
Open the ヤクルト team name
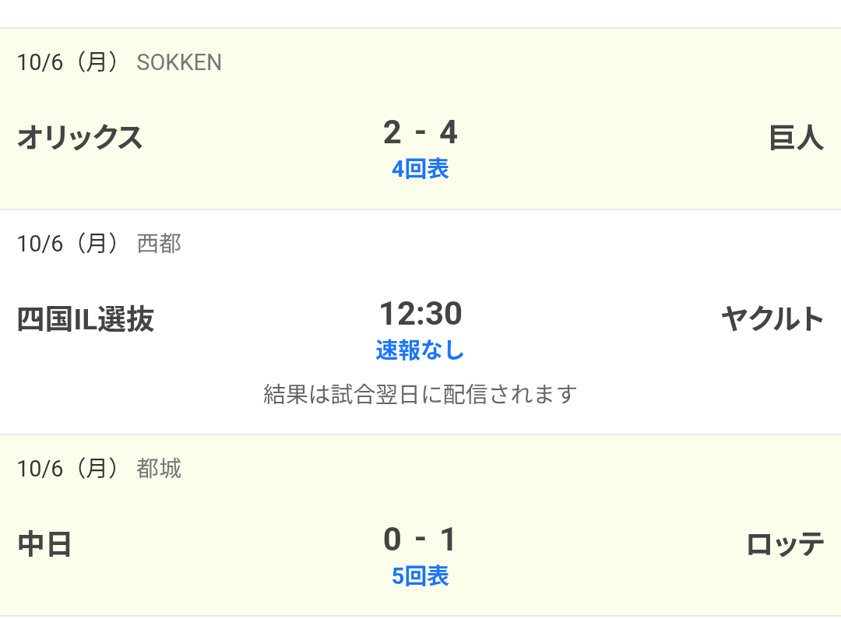click(772, 319)
